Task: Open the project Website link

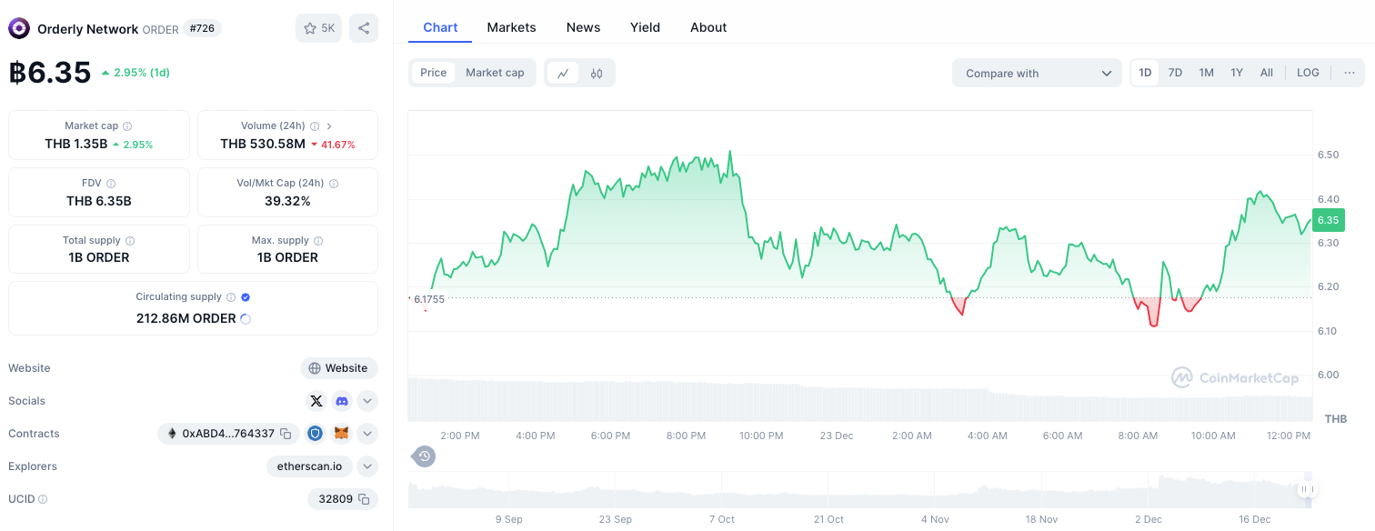Action: click(x=339, y=368)
